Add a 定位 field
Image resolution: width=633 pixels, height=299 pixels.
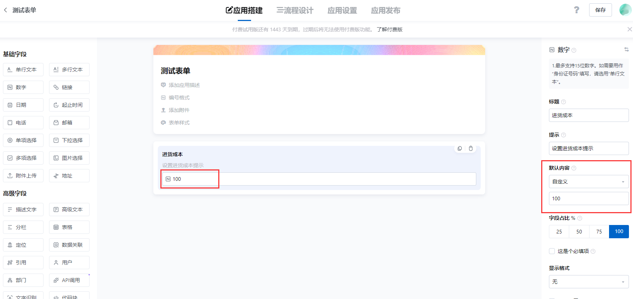click(x=23, y=245)
